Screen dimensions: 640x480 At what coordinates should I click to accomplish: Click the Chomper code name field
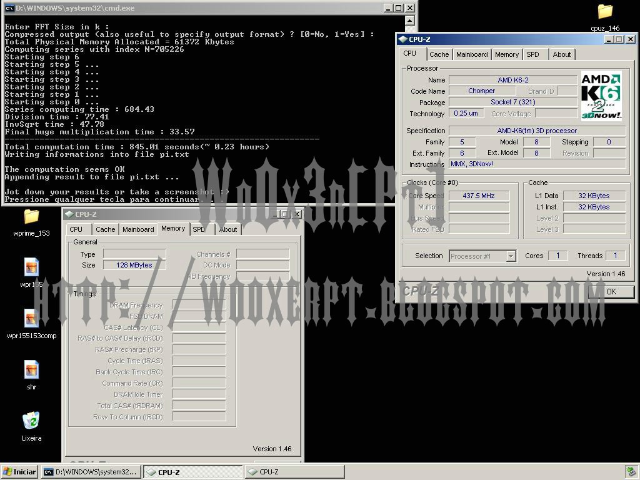482,91
